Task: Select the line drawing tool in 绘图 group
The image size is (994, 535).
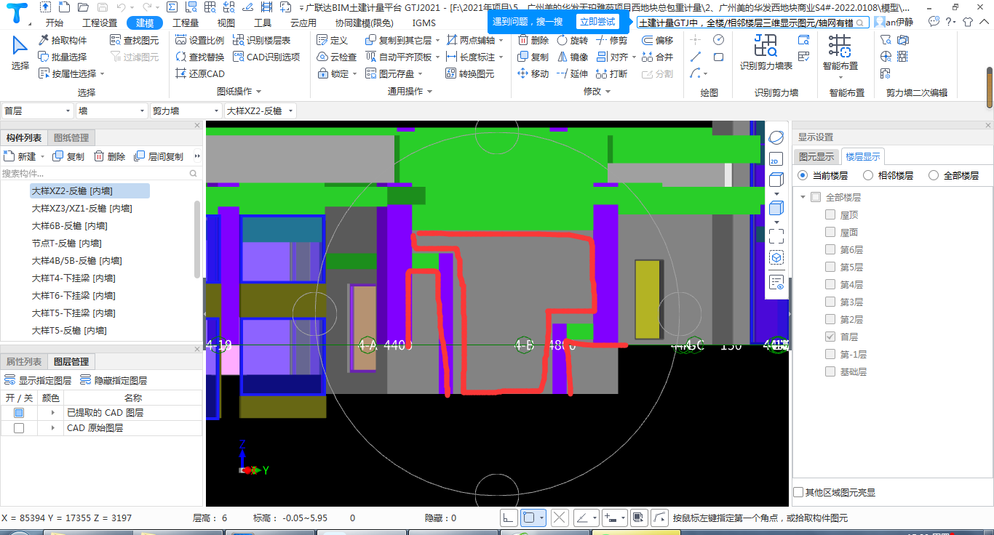Action: [x=696, y=57]
